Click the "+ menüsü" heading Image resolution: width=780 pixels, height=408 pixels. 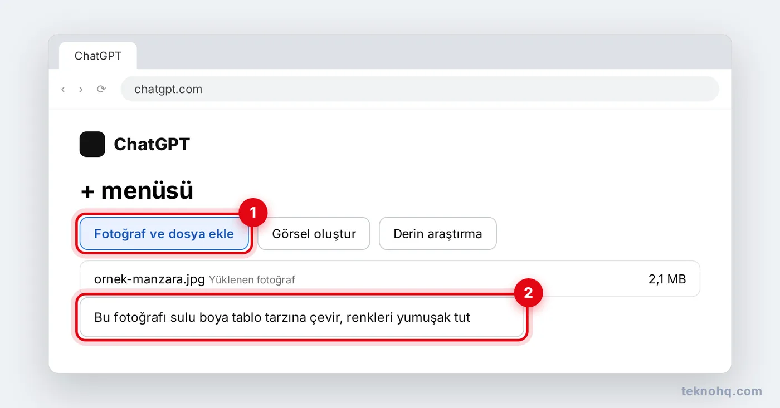(137, 190)
